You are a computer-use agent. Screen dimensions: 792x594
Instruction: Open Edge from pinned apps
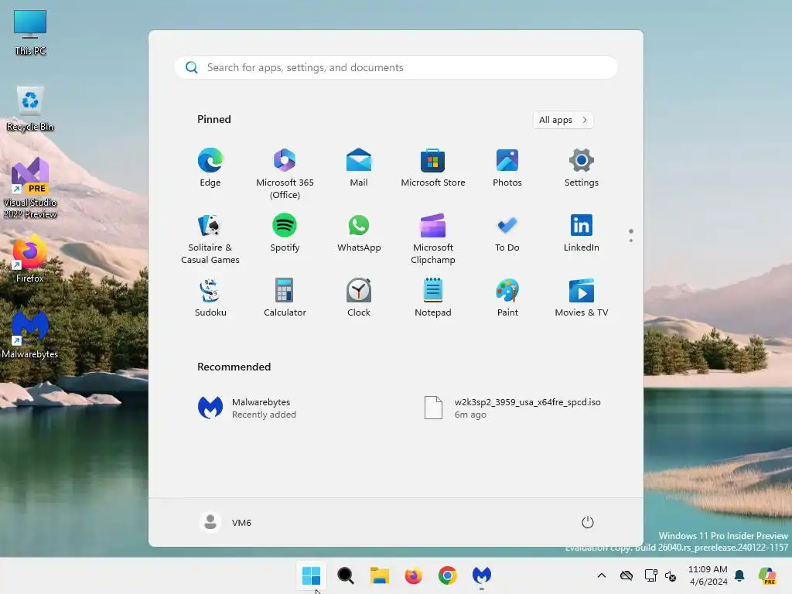[x=210, y=168]
